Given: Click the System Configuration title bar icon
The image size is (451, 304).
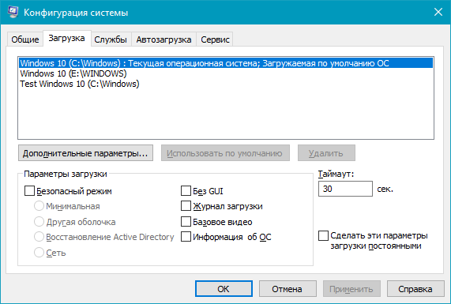Looking at the screenshot, I should pyautogui.click(x=13, y=12).
